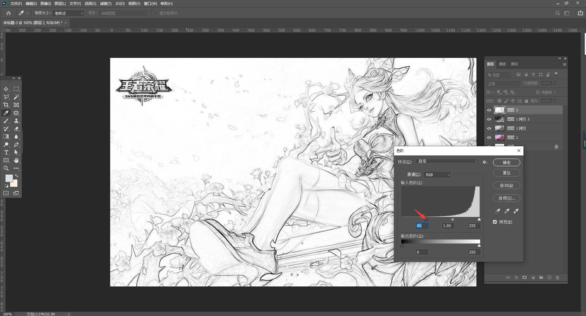
Task: Expand the 不透明度 opacity slider arrow
Action: tap(555, 83)
